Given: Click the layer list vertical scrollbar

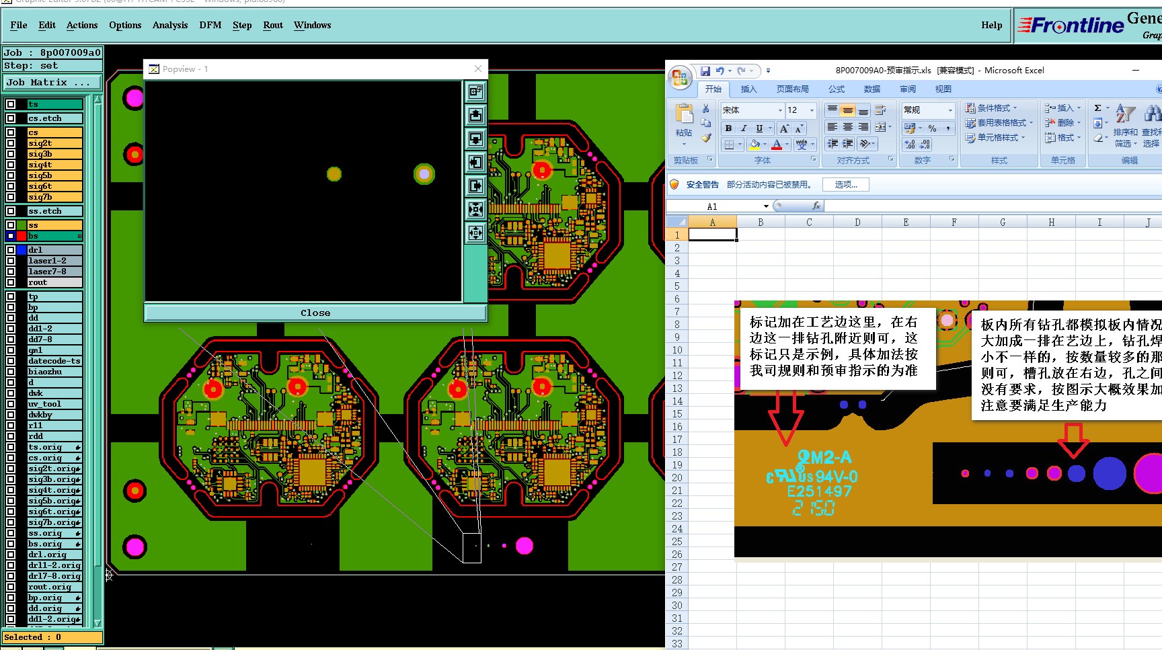Looking at the screenshot, I should [98, 362].
